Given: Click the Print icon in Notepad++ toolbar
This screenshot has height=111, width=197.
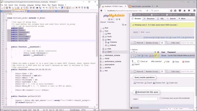Looking at the screenshot, I should tap(18, 8).
